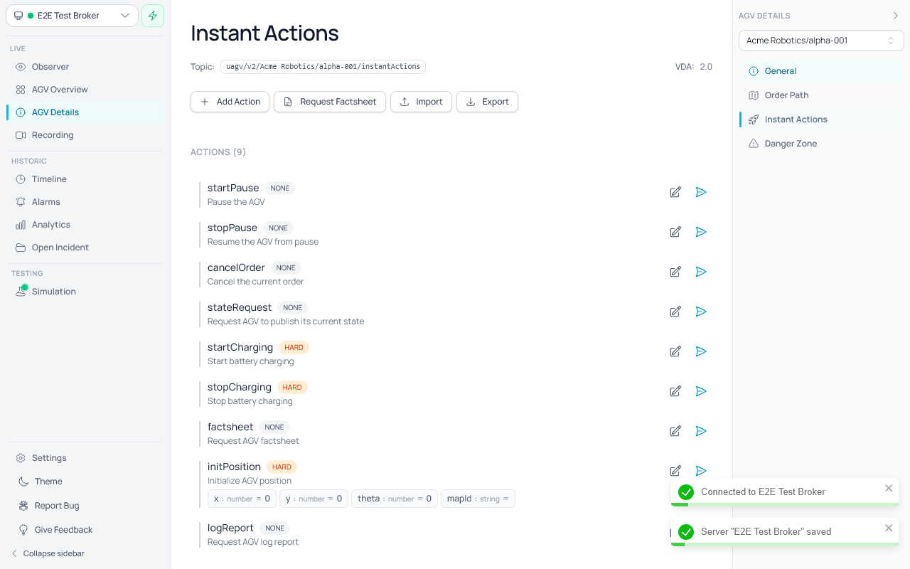Click the lightning bolt connection icon
910x569 pixels.
(x=153, y=16)
